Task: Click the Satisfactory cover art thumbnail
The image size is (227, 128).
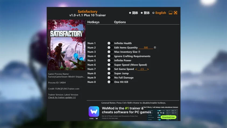Action: click(x=66, y=45)
